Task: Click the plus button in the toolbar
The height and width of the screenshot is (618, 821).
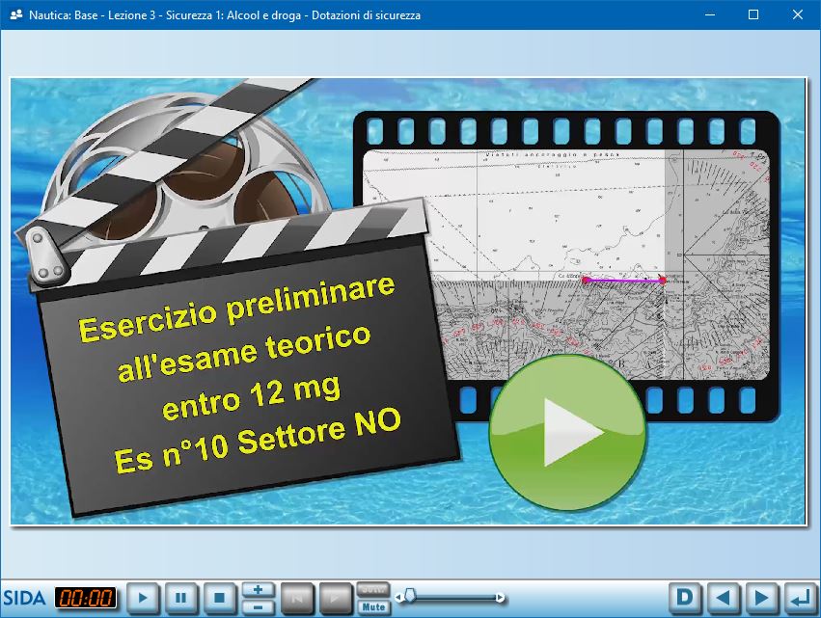Action: click(258, 590)
